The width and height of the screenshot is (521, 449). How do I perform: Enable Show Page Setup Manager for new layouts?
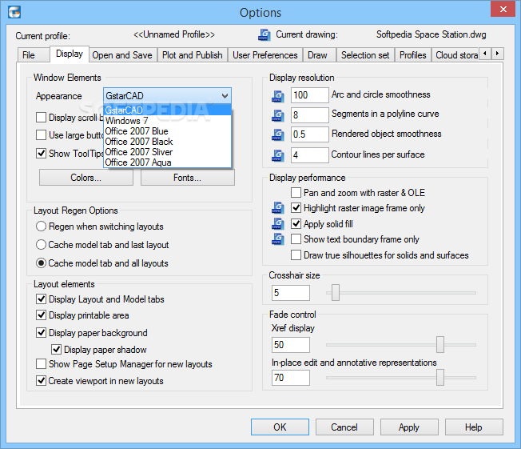tap(42, 364)
